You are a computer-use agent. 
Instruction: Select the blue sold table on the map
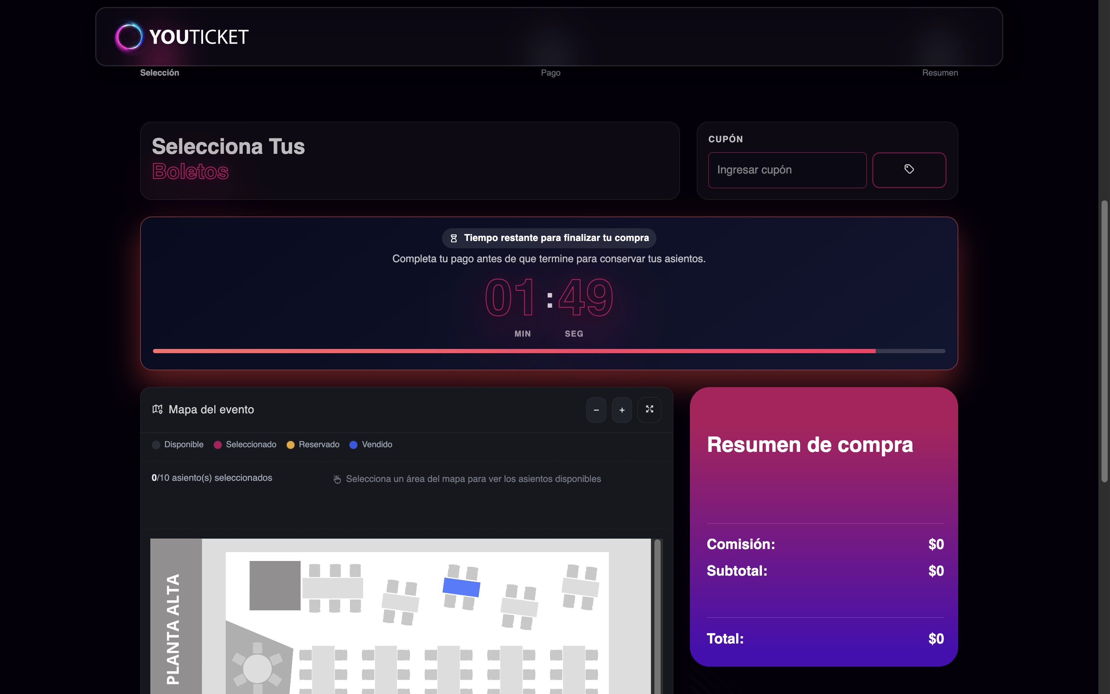pyautogui.click(x=461, y=587)
